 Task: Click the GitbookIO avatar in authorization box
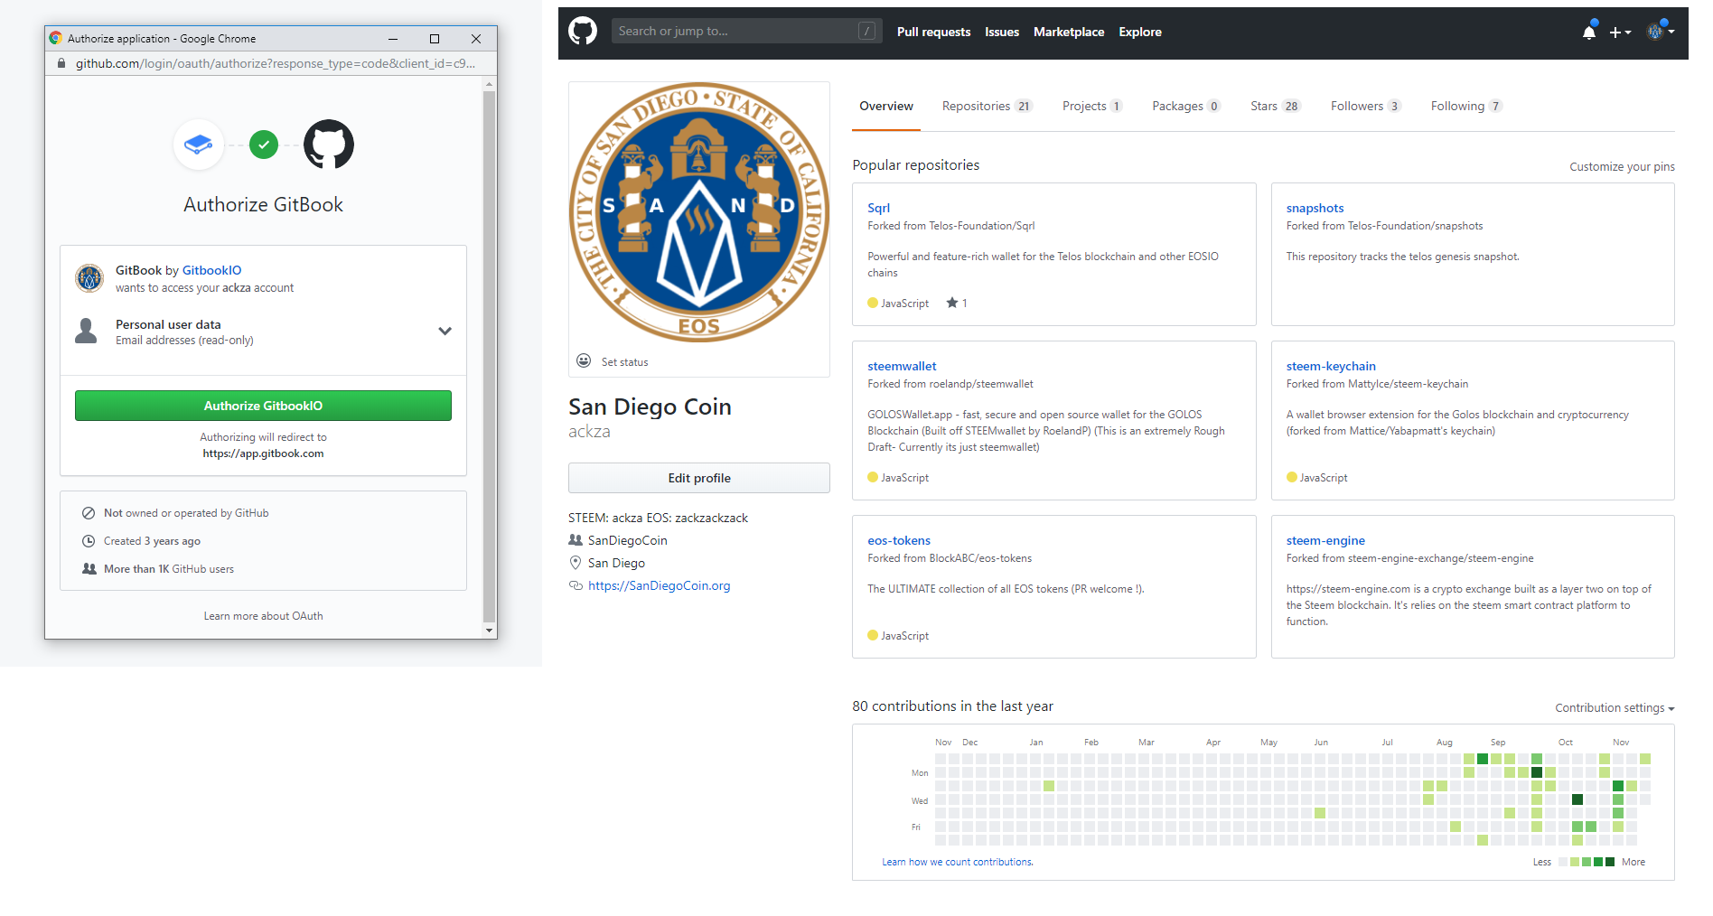tap(89, 278)
